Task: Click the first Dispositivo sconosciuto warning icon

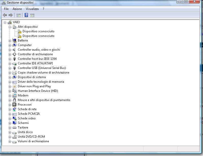Action: 20,31
